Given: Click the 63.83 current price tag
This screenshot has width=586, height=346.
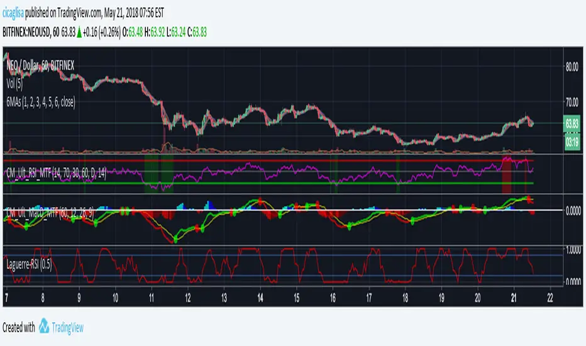Looking at the screenshot, I should pyautogui.click(x=572, y=124).
